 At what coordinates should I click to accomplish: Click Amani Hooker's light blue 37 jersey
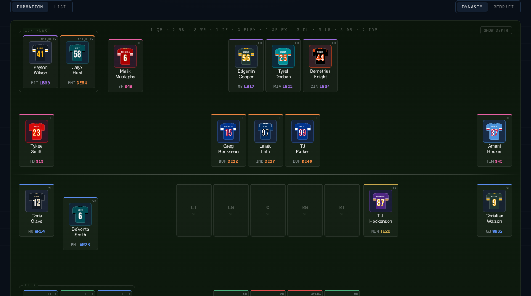click(494, 131)
